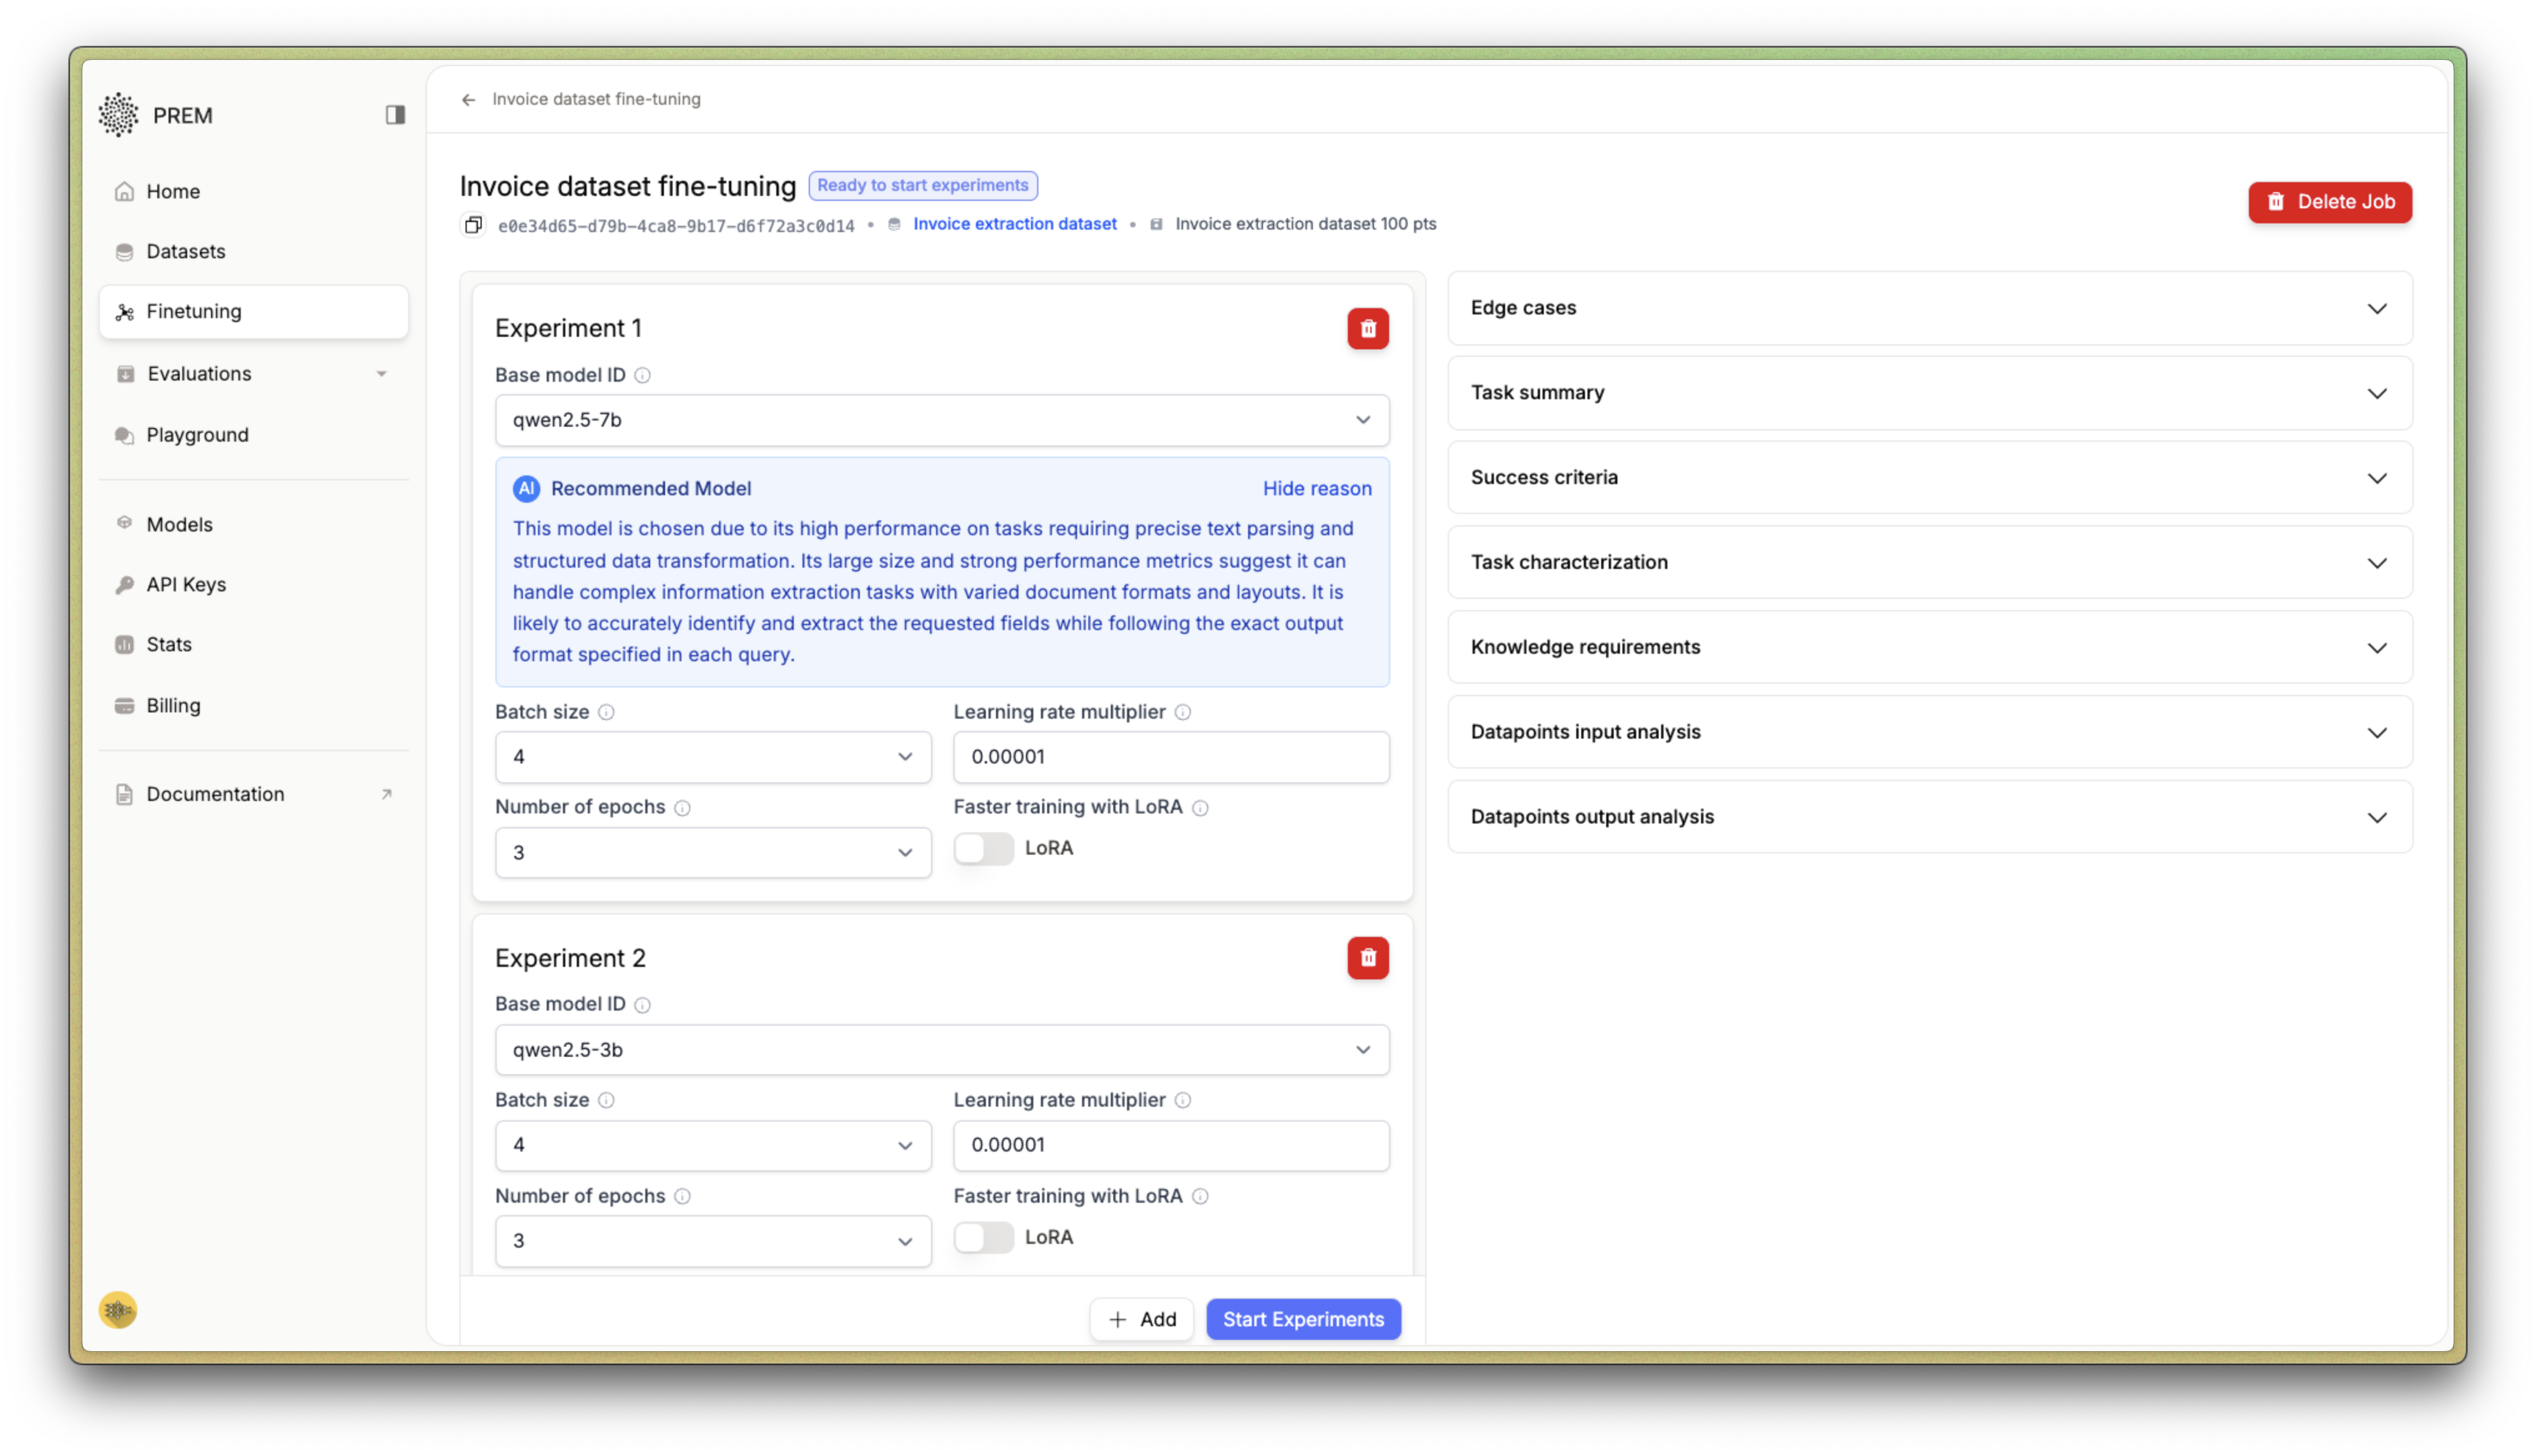Open the qwen2.5-7b base model dropdown

941,420
